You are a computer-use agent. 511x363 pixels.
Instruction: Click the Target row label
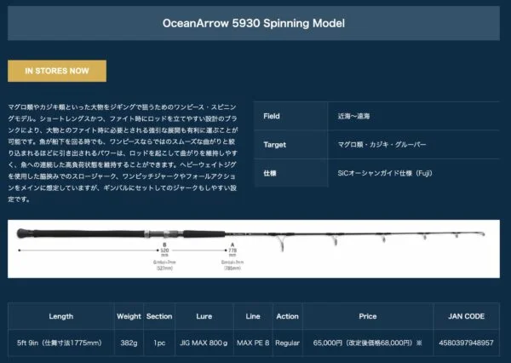275,145
